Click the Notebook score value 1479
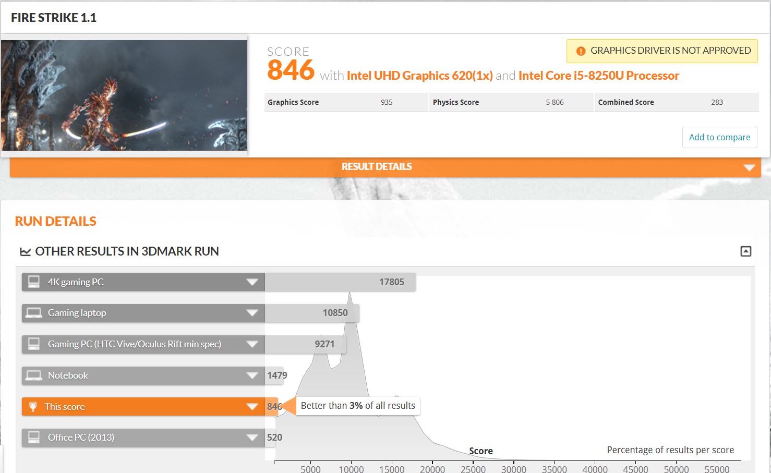The image size is (771, 473). tap(277, 375)
